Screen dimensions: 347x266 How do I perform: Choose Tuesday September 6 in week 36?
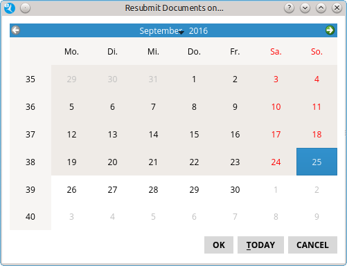point(112,106)
